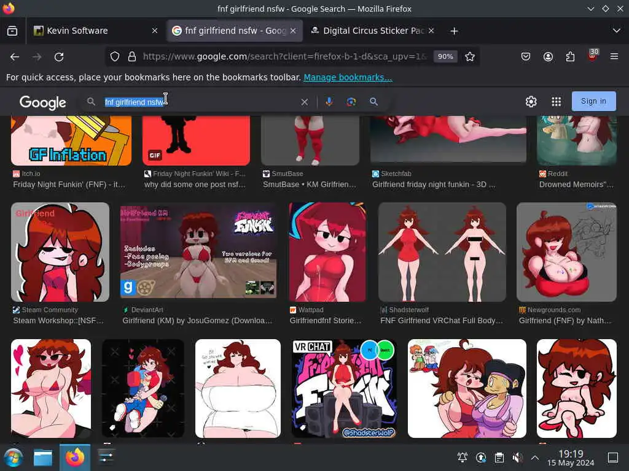Open the muted volume tray icon
629x471 pixels.
click(x=517, y=457)
